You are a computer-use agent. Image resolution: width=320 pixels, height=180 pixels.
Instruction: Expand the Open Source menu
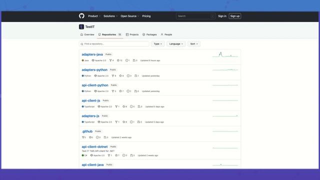point(130,16)
